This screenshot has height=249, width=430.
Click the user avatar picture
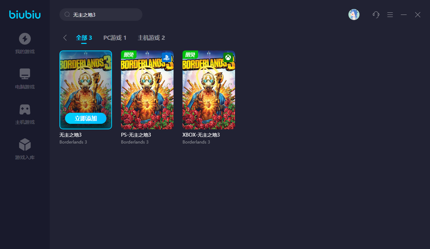(x=354, y=15)
